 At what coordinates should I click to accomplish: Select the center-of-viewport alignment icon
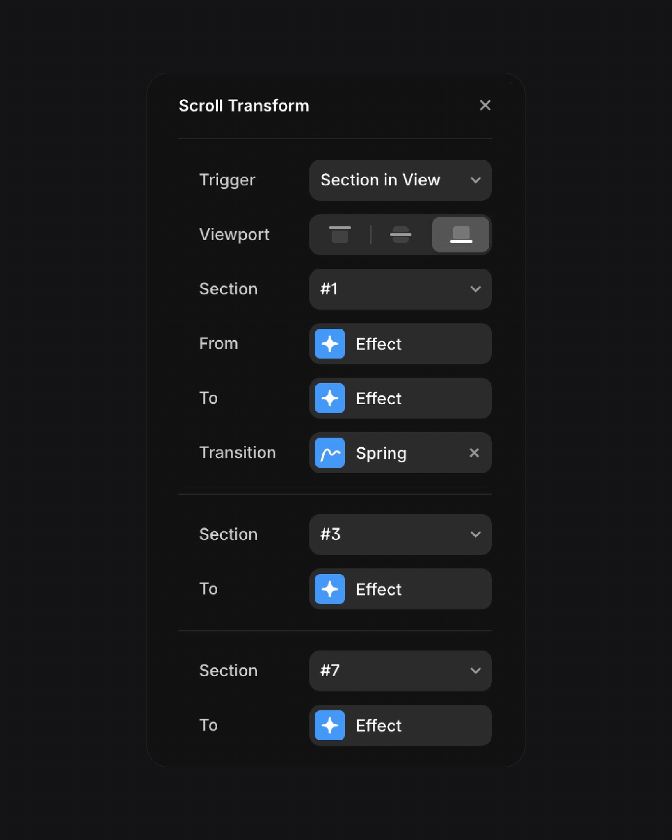click(400, 235)
